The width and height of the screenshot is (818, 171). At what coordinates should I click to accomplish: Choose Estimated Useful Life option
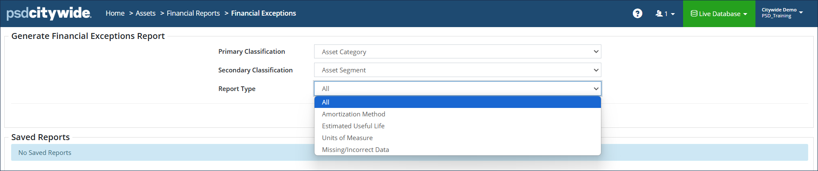(x=353, y=126)
